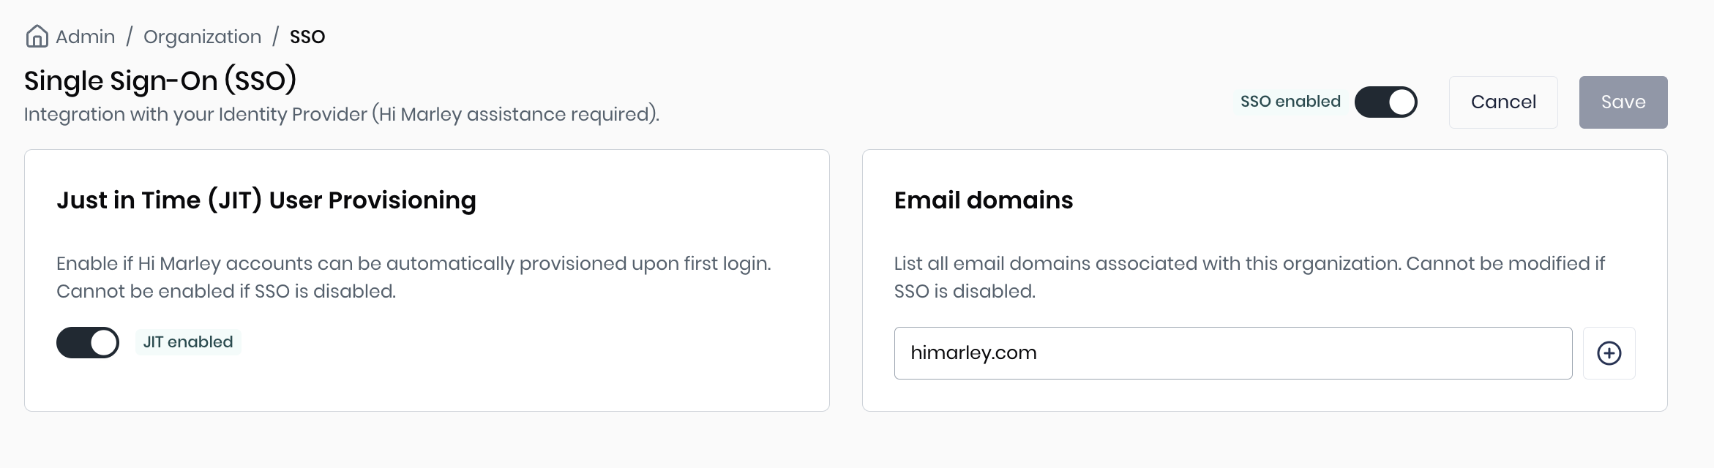Select the SSO breadcrumb item

tap(307, 37)
